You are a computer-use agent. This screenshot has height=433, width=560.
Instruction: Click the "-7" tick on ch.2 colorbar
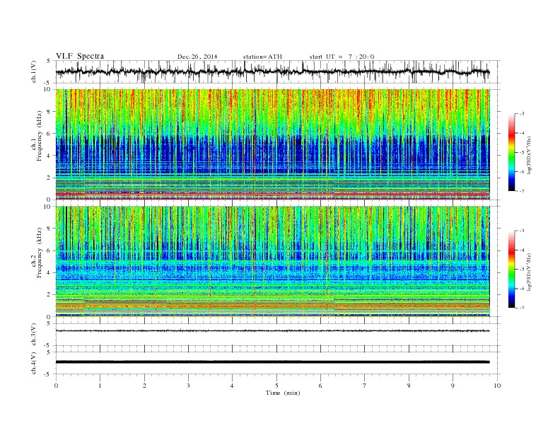click(x=522, y=308)
